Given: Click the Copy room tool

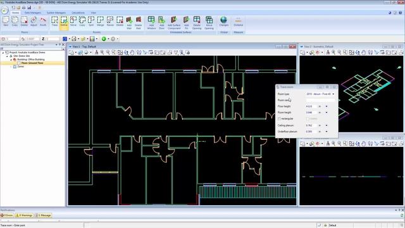Looking at the screenshot, I should click(82, 22).
